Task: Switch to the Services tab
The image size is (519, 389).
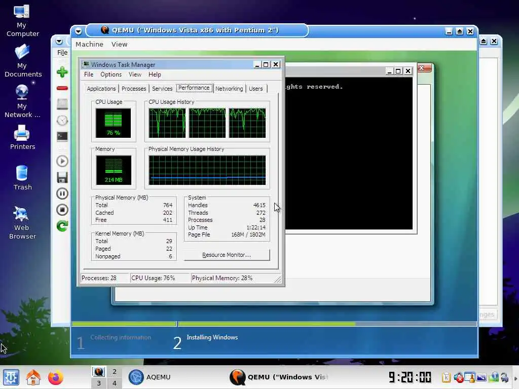Action: click(x=162, y=89)
